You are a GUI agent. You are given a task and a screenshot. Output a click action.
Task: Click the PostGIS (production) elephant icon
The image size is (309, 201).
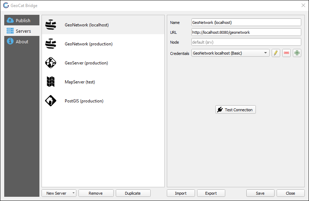[x=51, y=101]
